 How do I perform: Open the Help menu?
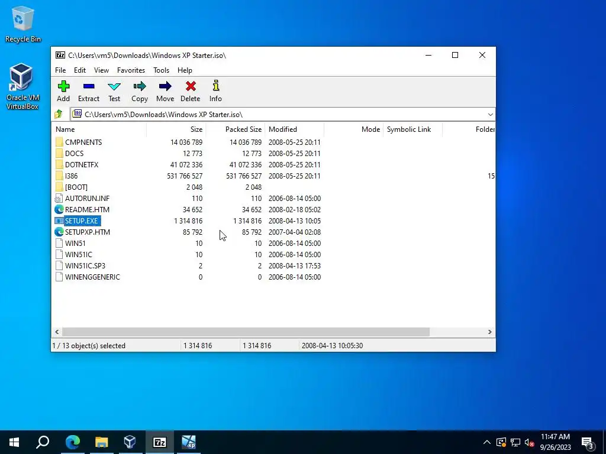(185, 70)
